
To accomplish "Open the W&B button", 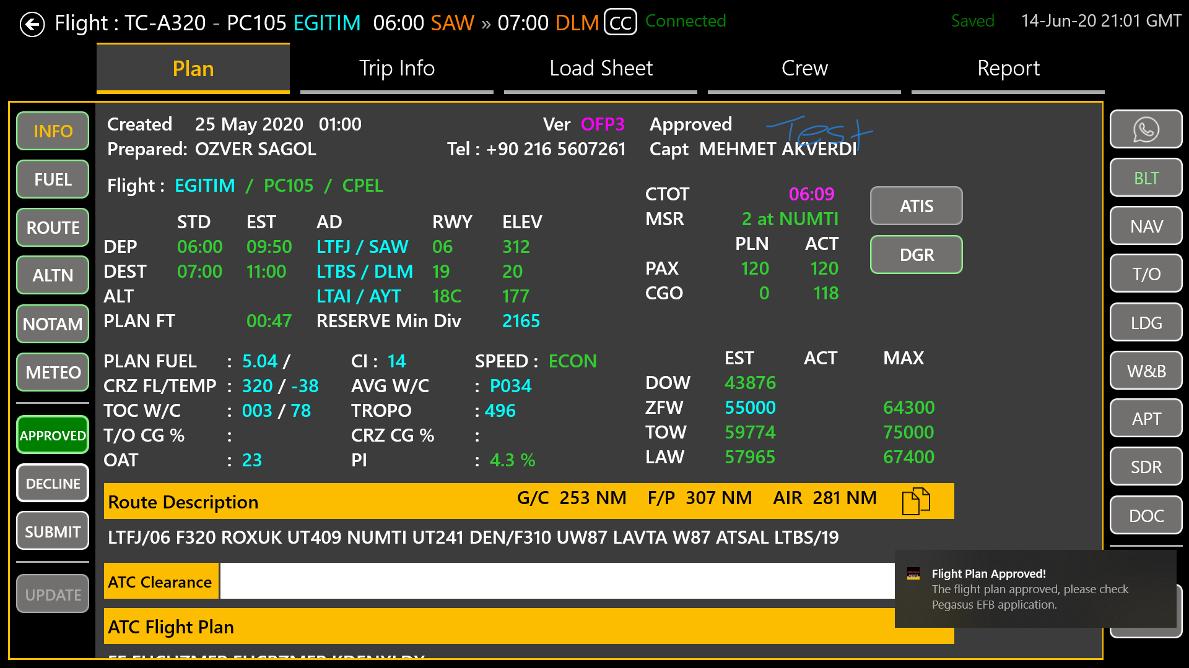I will pyautogui.click(x=1146, y=371).
